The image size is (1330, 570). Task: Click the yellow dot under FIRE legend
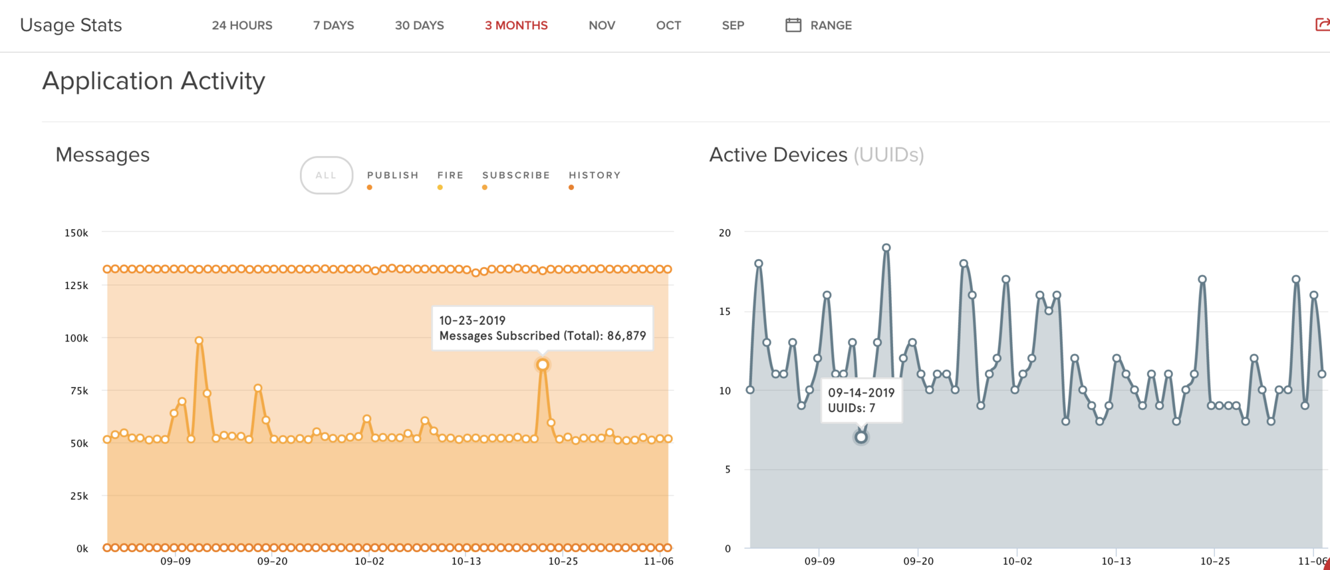(440, 187)
